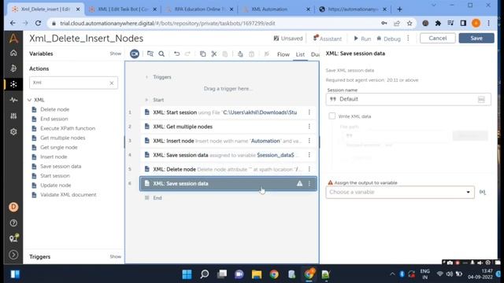The width and height of the screenshot is (504, 283).
Task: Save the bot
Action: click(x=476, y=39)
